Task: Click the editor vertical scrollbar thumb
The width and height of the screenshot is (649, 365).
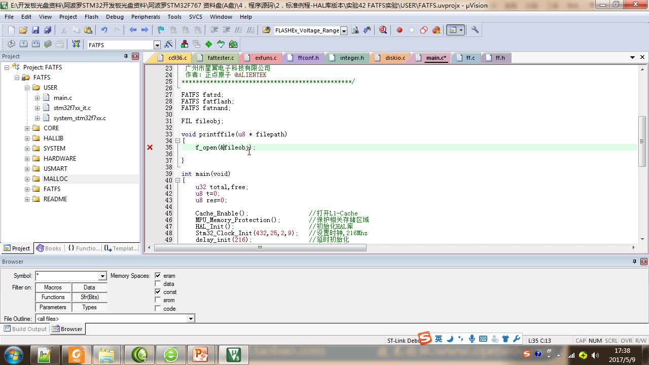Action: (x=642, y=142)
